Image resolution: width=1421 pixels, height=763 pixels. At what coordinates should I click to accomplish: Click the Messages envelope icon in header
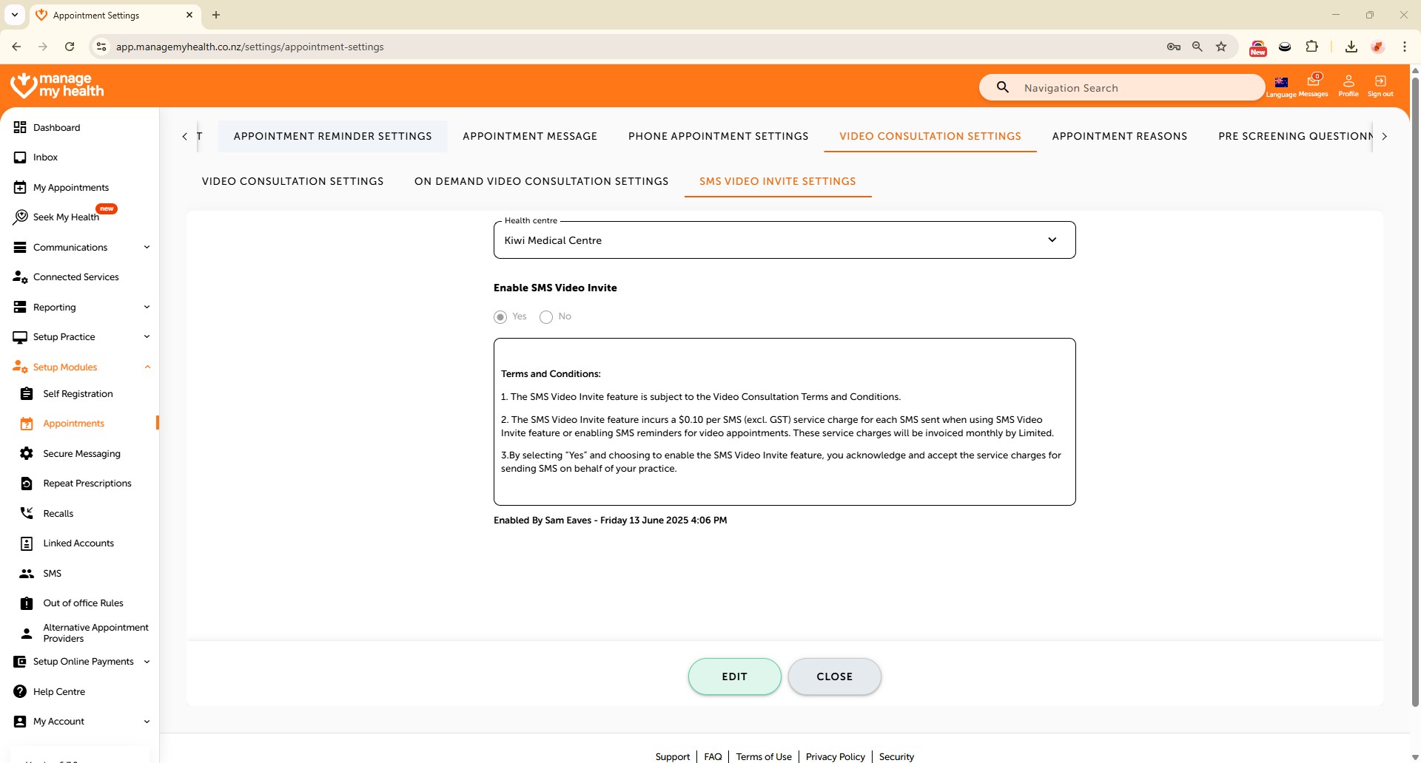pos(1313,81)
